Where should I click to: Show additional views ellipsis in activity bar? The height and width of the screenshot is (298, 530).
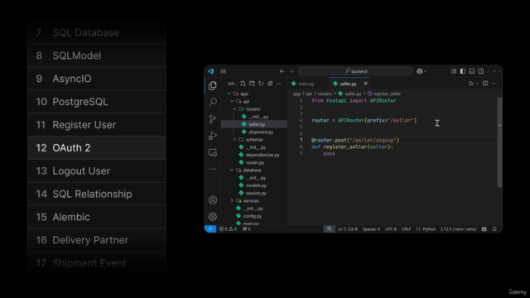pyautogui.click(x=213, y=169)
